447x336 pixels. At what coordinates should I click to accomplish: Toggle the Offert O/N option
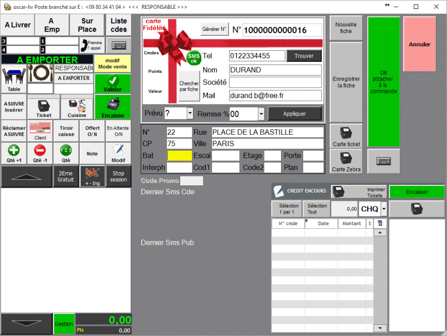92,131
